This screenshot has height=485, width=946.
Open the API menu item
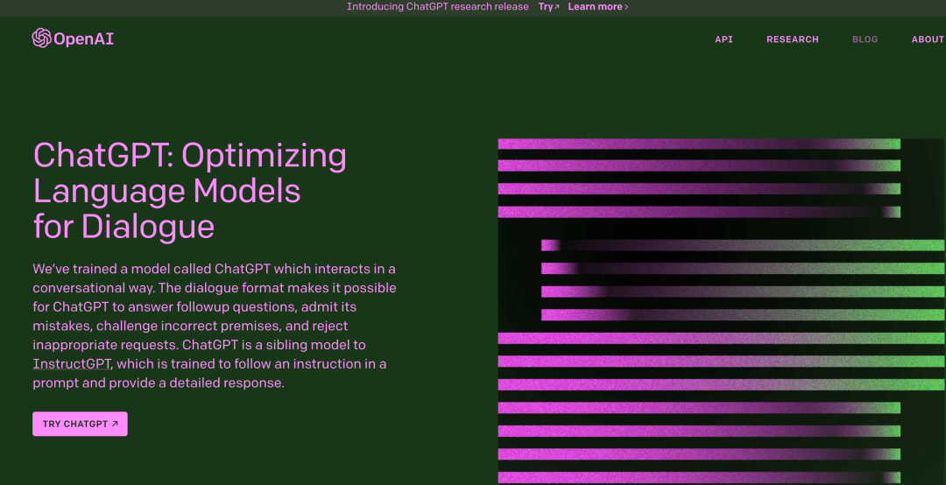point(724,39)
